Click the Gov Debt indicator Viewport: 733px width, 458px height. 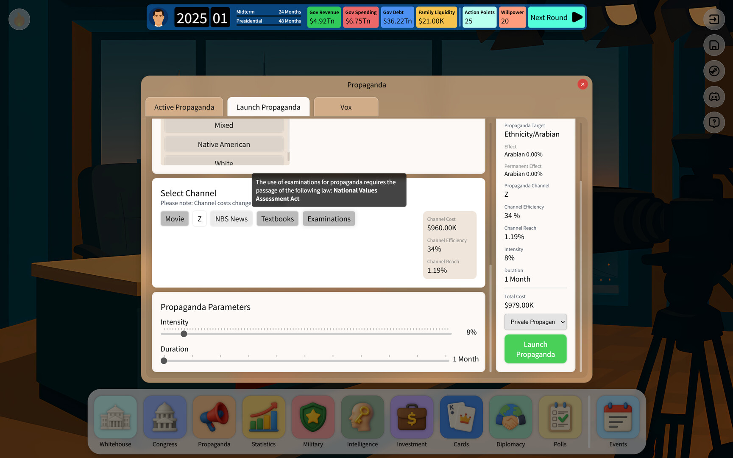397,17
